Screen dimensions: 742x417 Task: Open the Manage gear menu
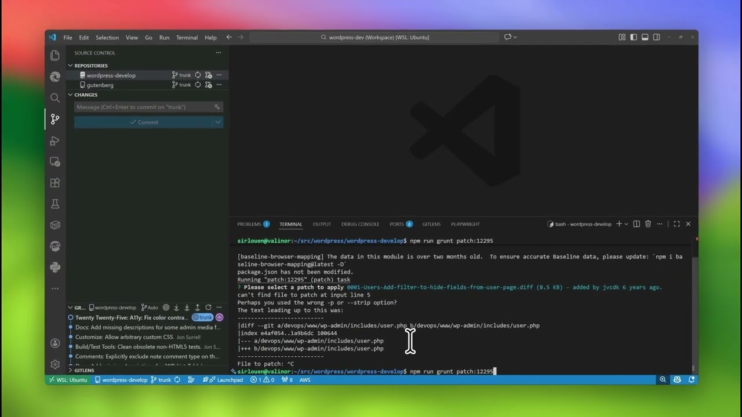tap(55, 364)
